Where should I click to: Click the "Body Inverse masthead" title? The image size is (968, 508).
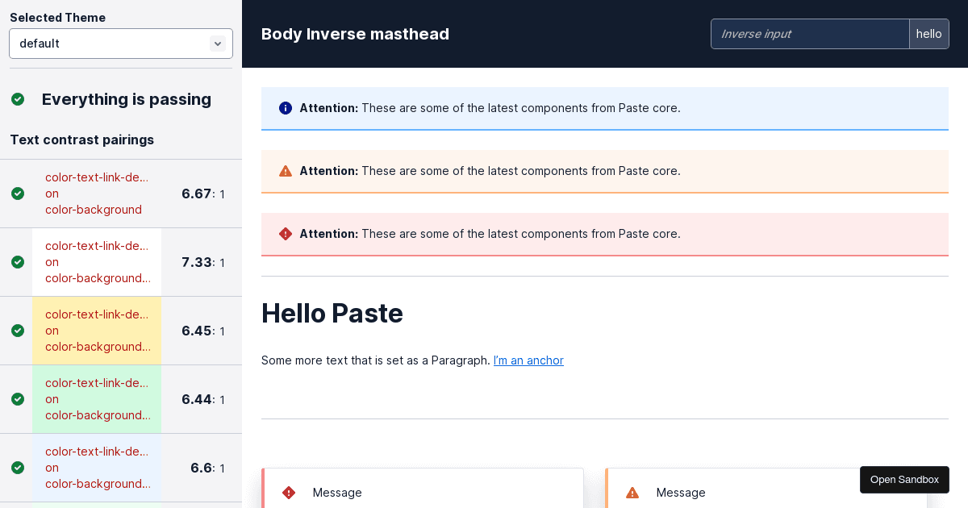point(355,34)
